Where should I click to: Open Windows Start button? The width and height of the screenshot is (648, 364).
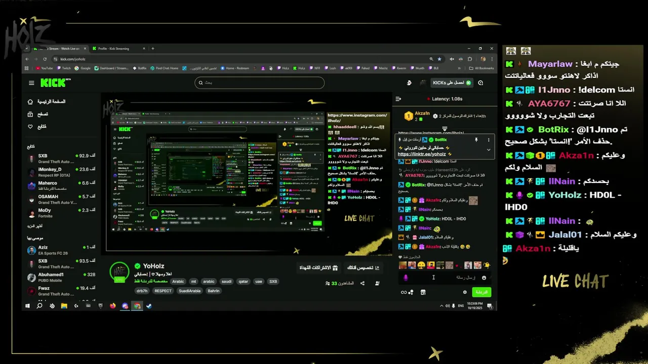point(28,306)
